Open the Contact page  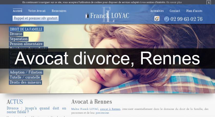pyautogui.click(x=175, y=11)
